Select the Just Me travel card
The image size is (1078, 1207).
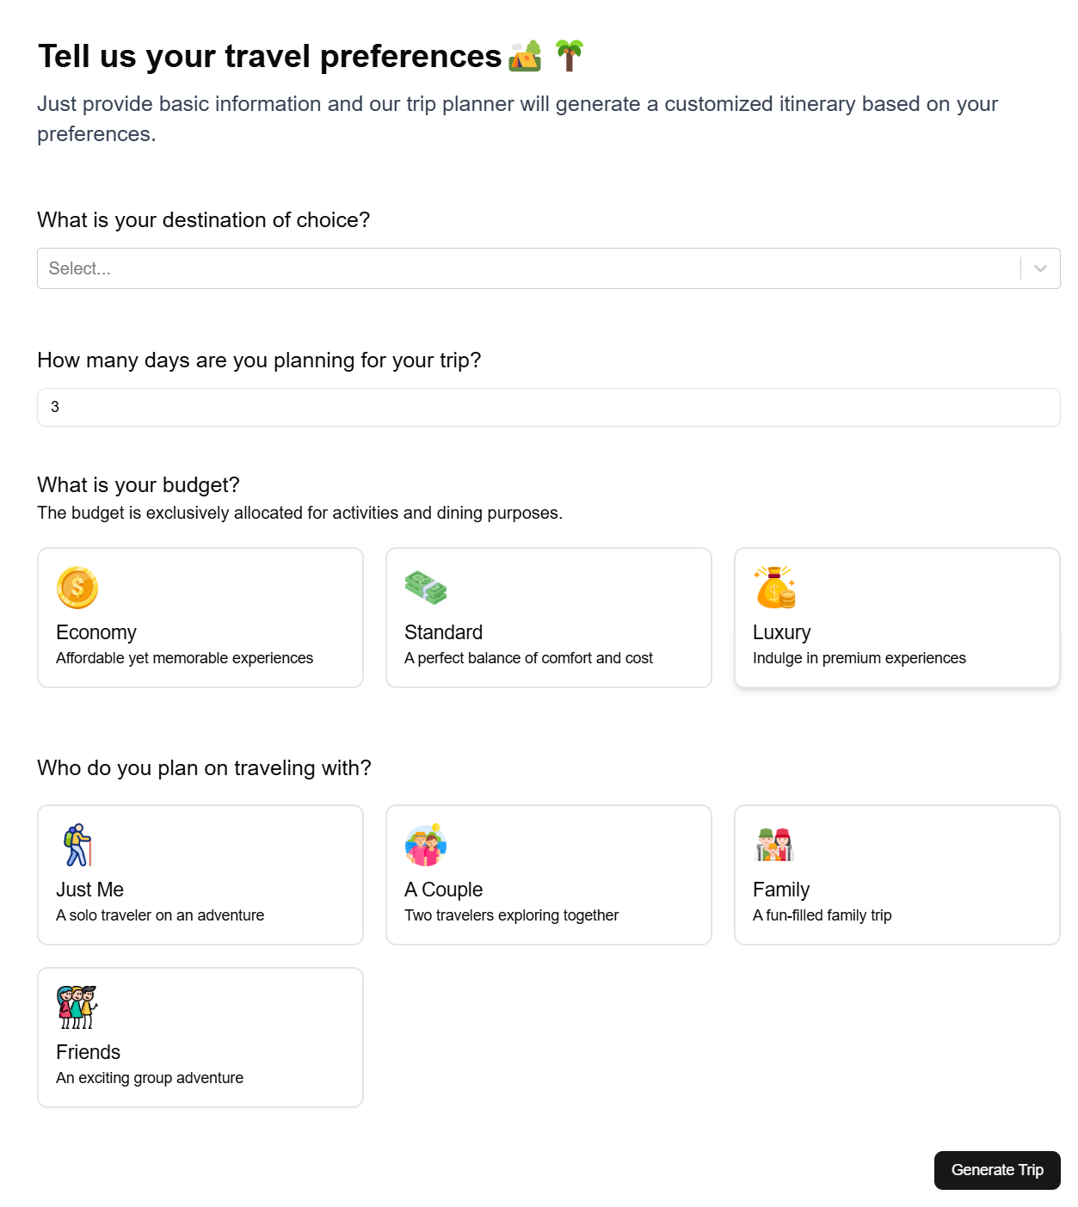200,874
